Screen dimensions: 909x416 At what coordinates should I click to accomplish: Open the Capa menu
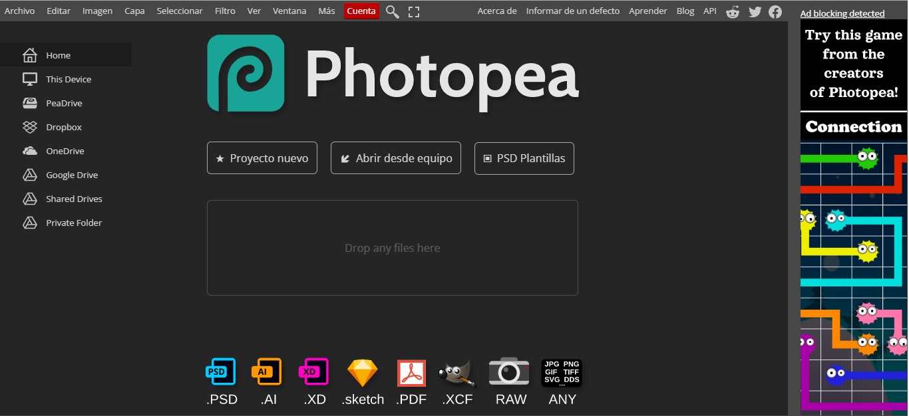134,11
